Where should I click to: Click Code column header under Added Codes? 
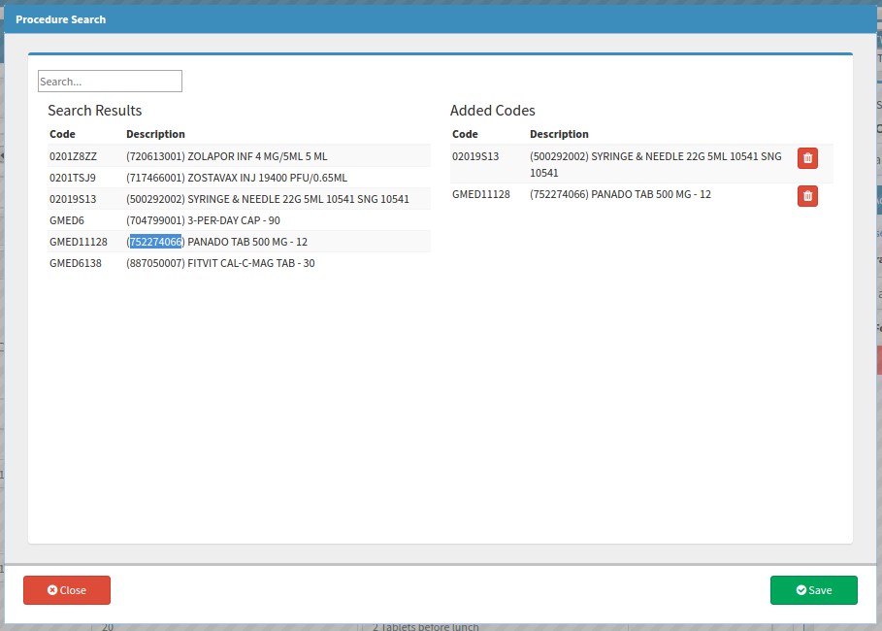[x=465, y=134]
